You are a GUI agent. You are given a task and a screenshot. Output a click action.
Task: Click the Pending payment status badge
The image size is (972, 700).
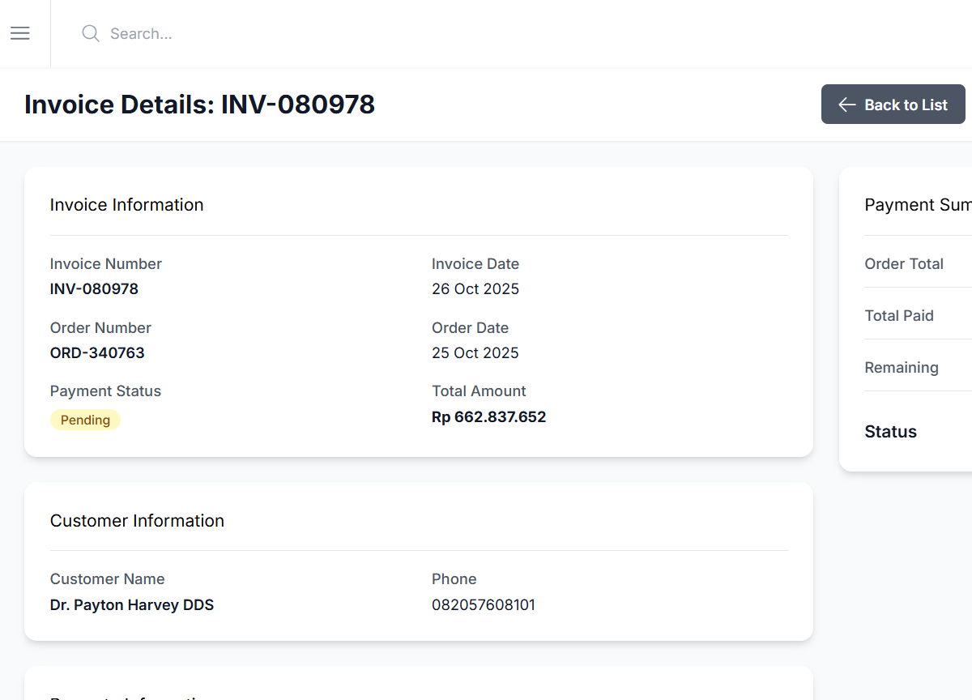coord(85,420)
